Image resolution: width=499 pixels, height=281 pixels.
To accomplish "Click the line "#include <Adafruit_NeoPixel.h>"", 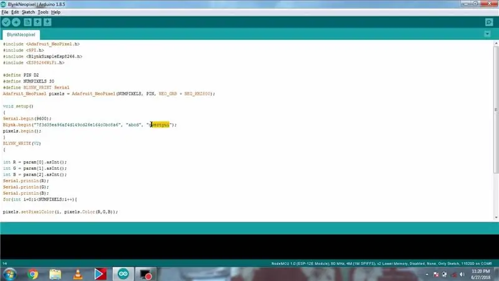I will tap(41, 44).
